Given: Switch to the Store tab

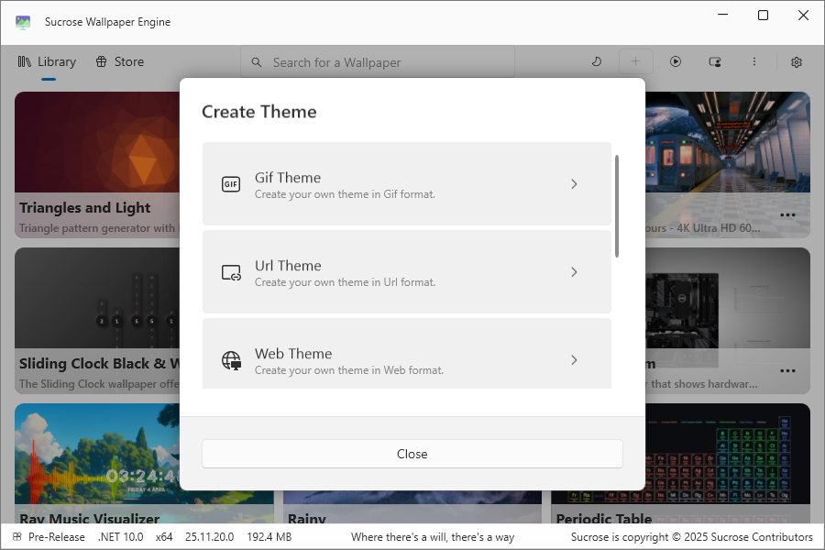Looking at the screenshot, I should click(119, 62).
